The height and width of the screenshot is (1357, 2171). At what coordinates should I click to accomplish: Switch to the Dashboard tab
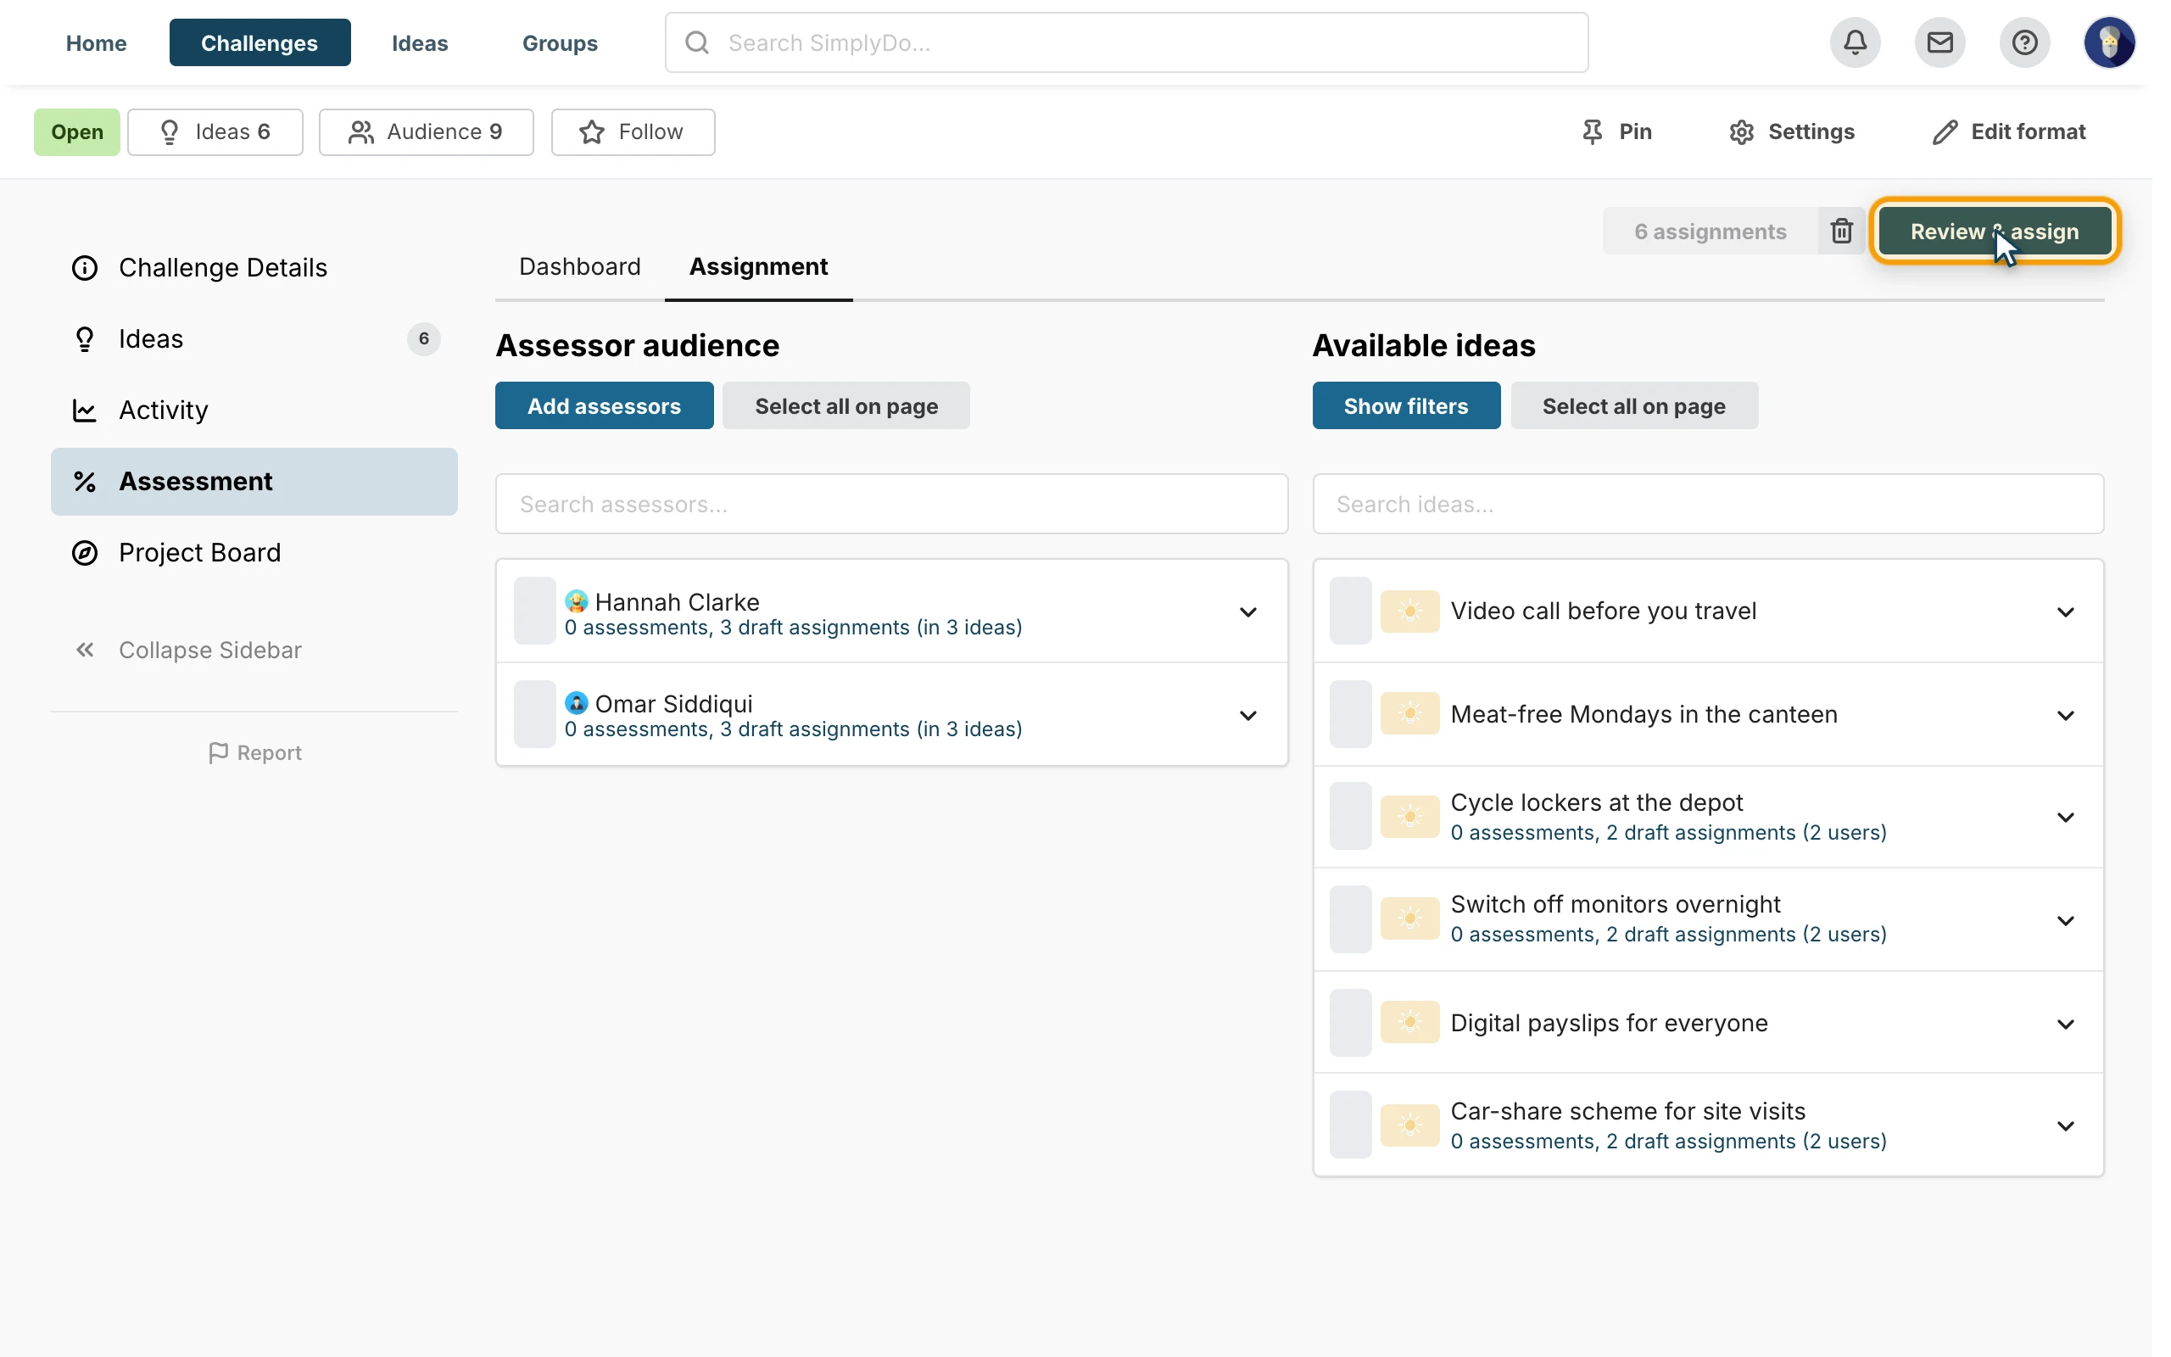(x=579, y=266)
